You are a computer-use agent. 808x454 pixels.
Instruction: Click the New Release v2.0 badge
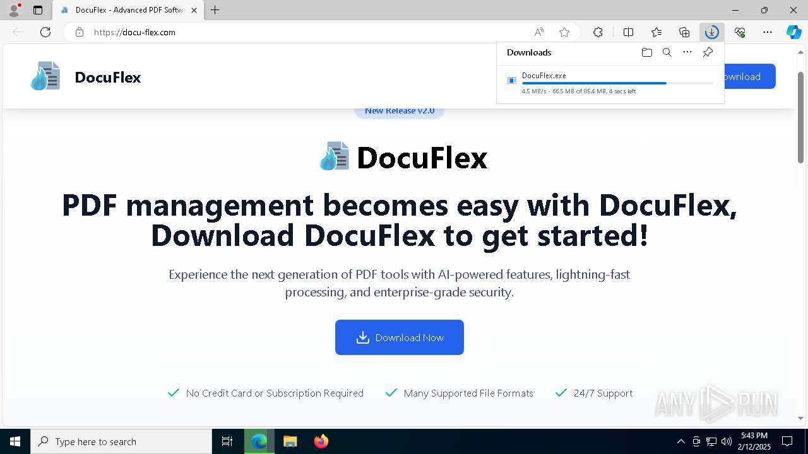pyautogui.click(x=400, y=111)
